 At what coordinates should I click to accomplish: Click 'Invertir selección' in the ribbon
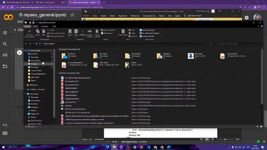(x=147, y=36)
